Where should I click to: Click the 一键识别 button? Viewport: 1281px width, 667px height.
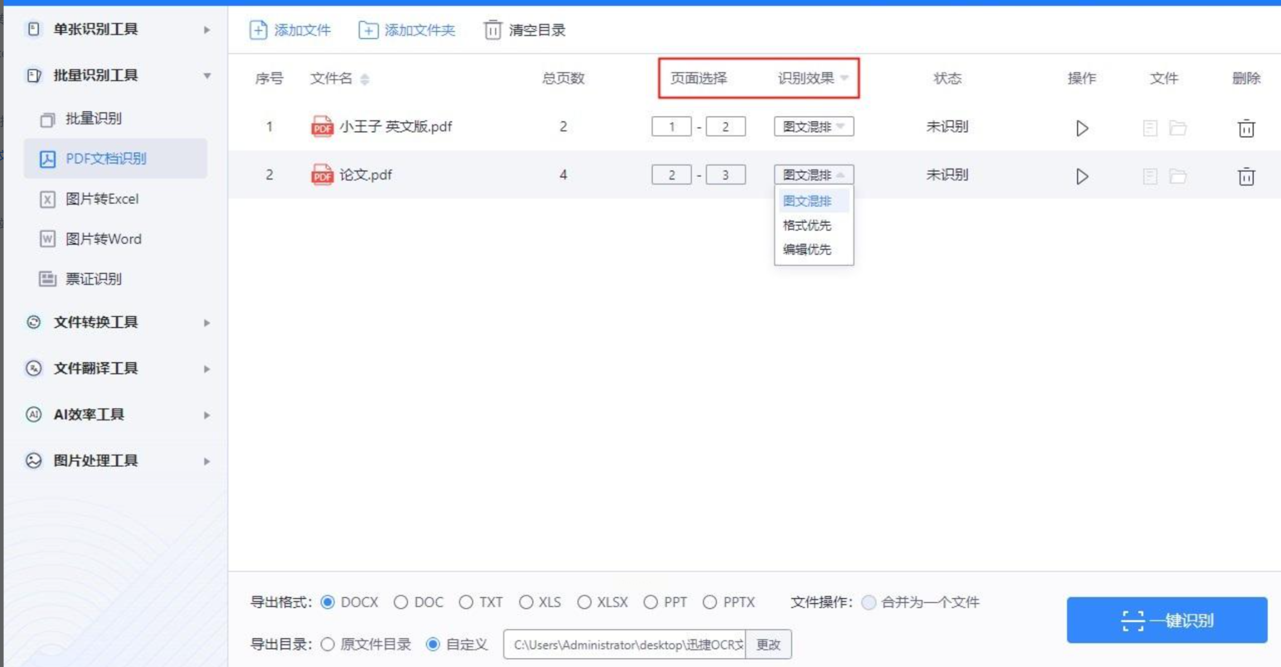[x=1167, y=620]
